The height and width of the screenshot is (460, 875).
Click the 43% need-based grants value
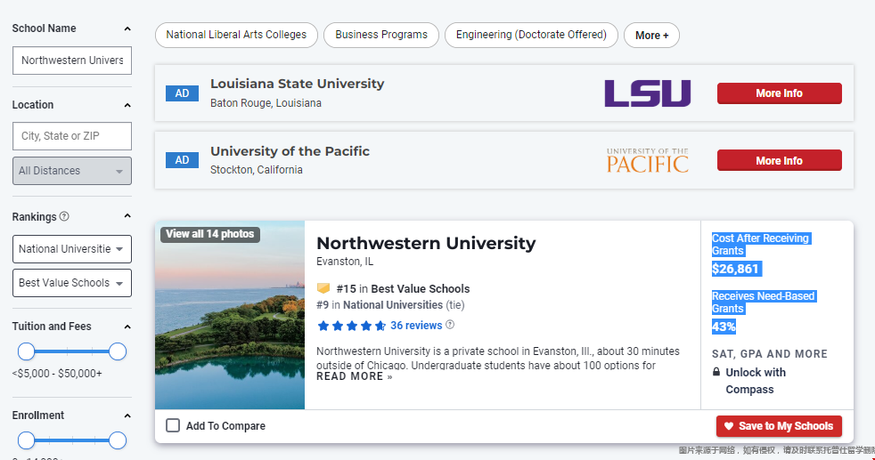[724, 327]
